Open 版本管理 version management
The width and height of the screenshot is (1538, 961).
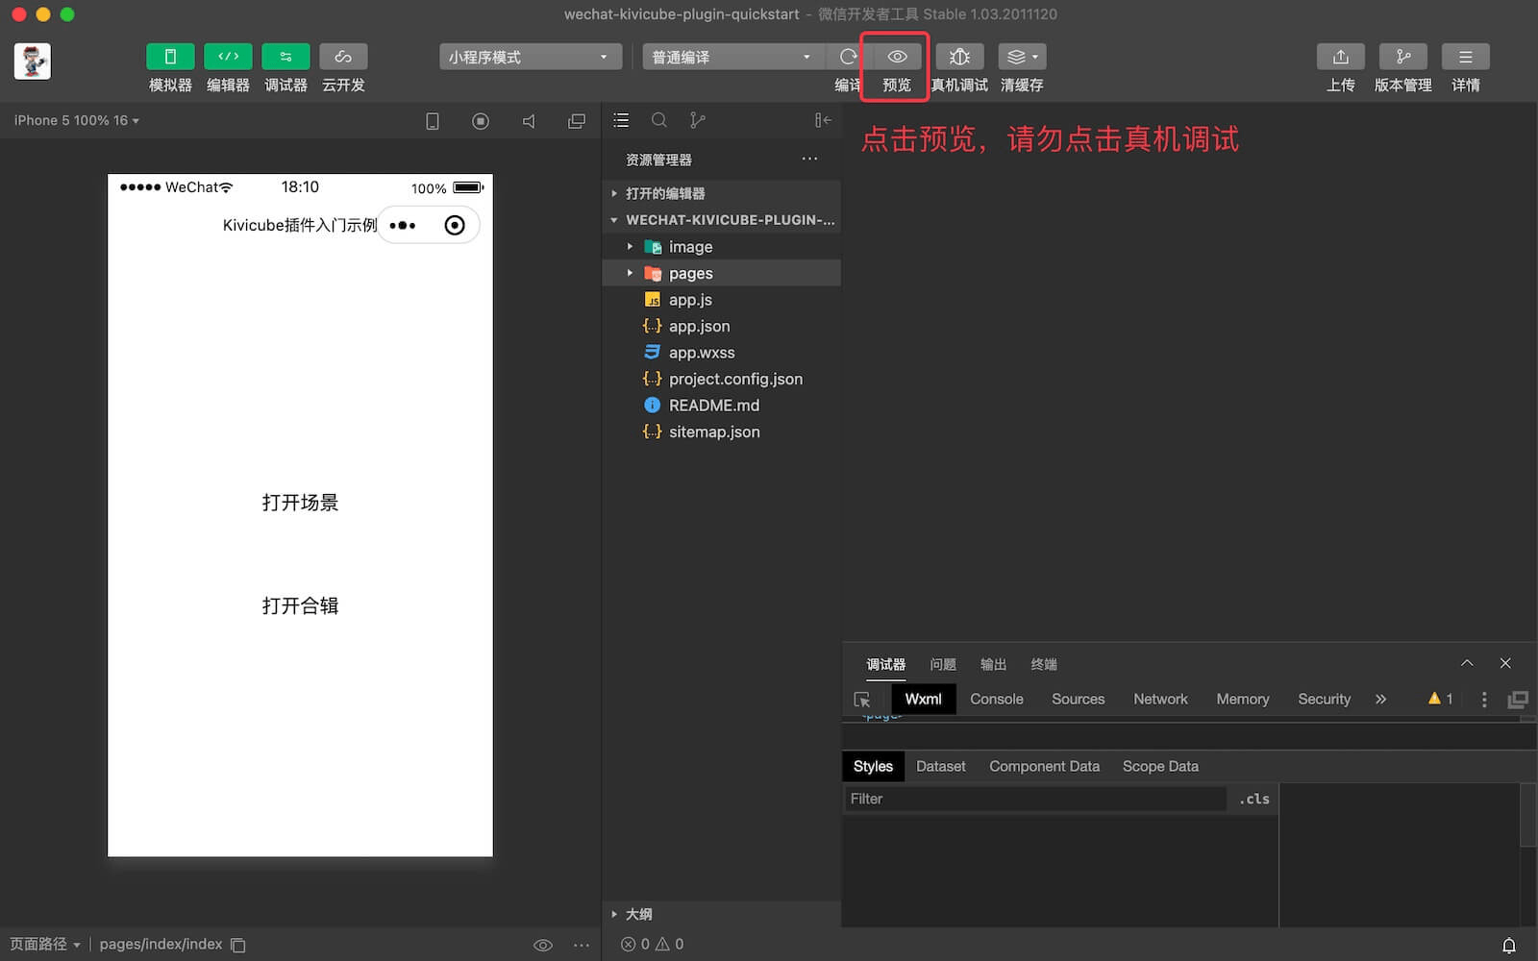(x=1402, y=56)
